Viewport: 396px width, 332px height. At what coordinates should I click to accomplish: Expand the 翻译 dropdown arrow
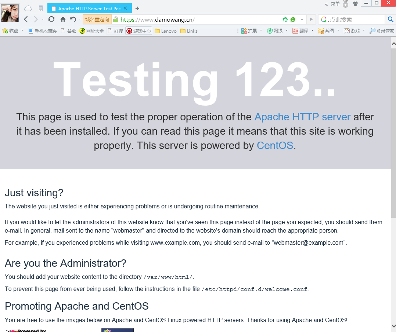[312, 30]
